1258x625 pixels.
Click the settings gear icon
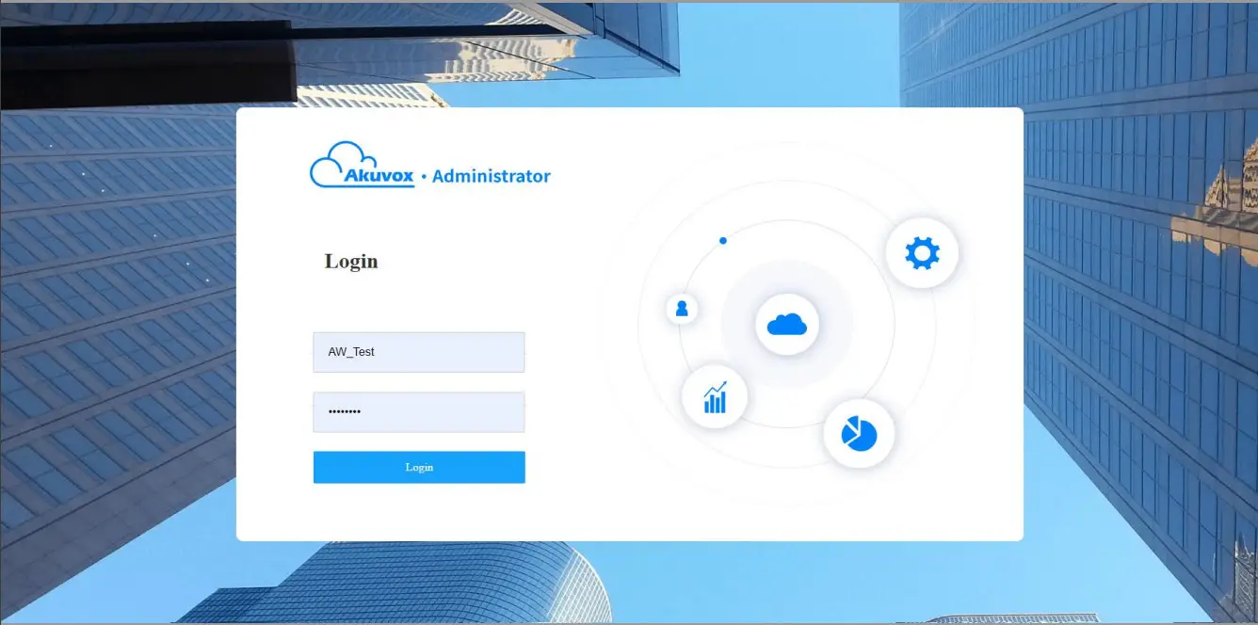(922, 251)
